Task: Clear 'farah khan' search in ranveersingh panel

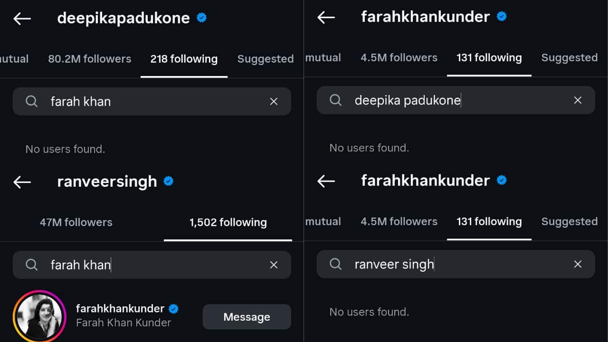Action: (274, 265)
